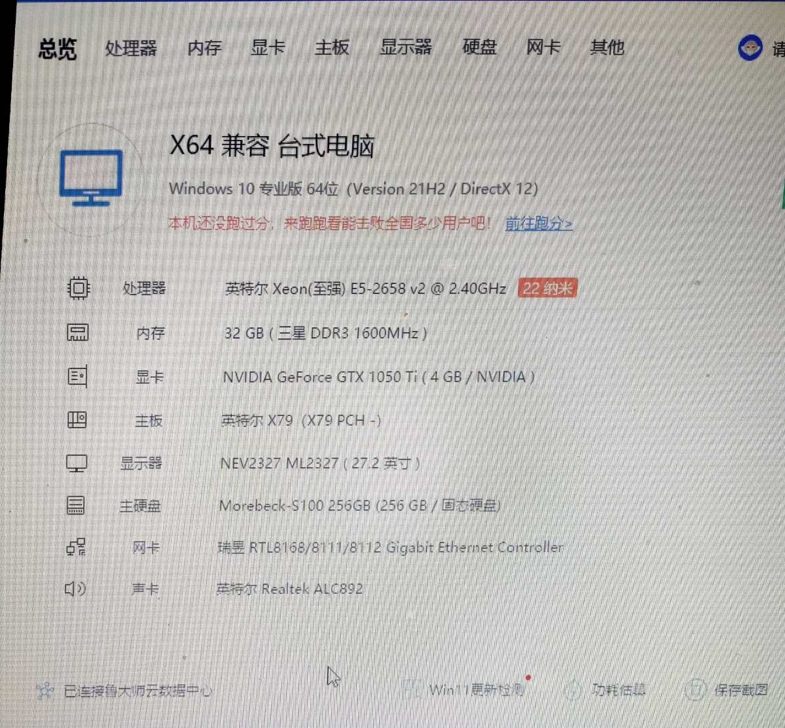Viewport: 785px width, 728px height.
Task: Click the 声卡 row label
Action: pyautogui.click(x=145, y=589)
